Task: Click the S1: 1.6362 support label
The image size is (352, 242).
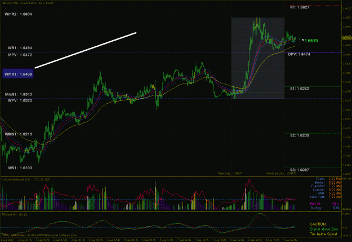Action: coord(300,89)
